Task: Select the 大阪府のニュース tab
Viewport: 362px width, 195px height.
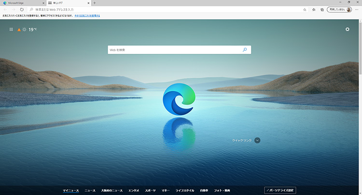Action: click(x=111, y=191)
